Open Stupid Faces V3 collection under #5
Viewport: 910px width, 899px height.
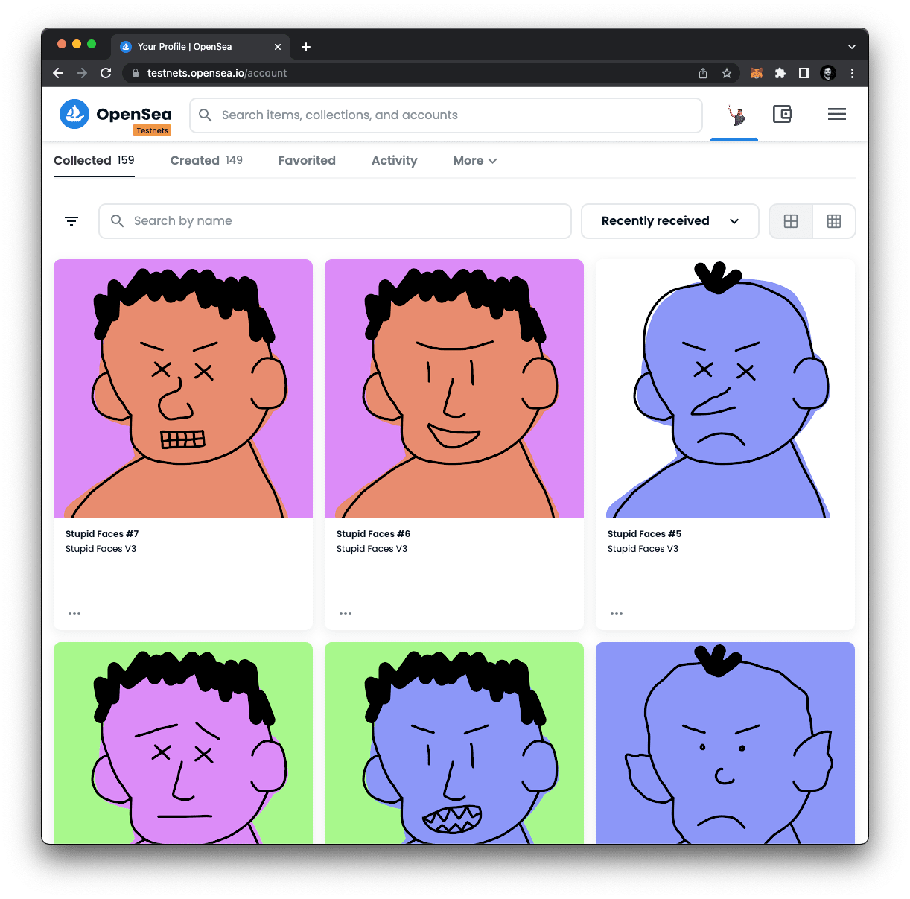pyautogui.click(x=643, y=549)
